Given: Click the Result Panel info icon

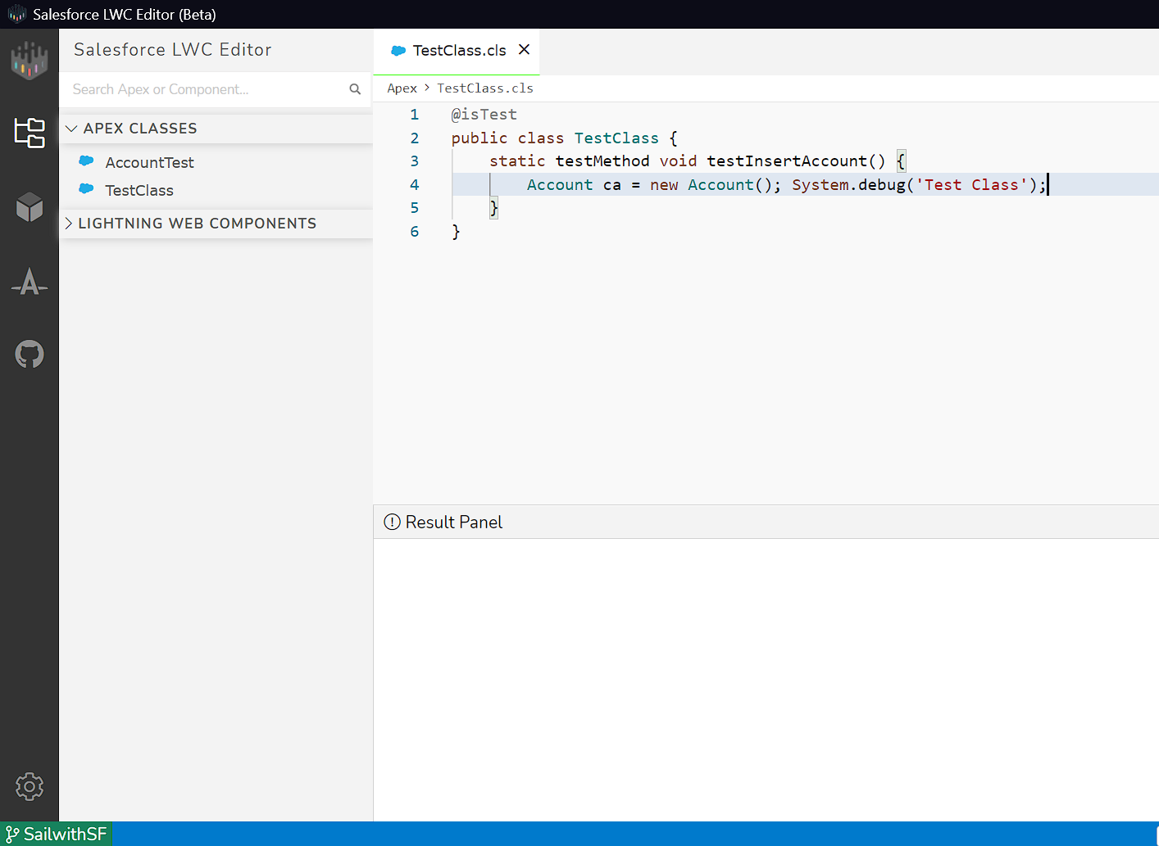Looking at the screenshot, I should [x=393, y=522].
